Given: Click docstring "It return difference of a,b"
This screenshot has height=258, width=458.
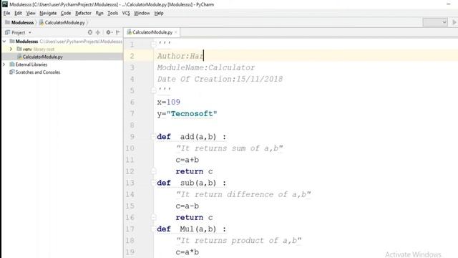Looking at the screenshot, I should pyautogui.click(x=243, y=194).
